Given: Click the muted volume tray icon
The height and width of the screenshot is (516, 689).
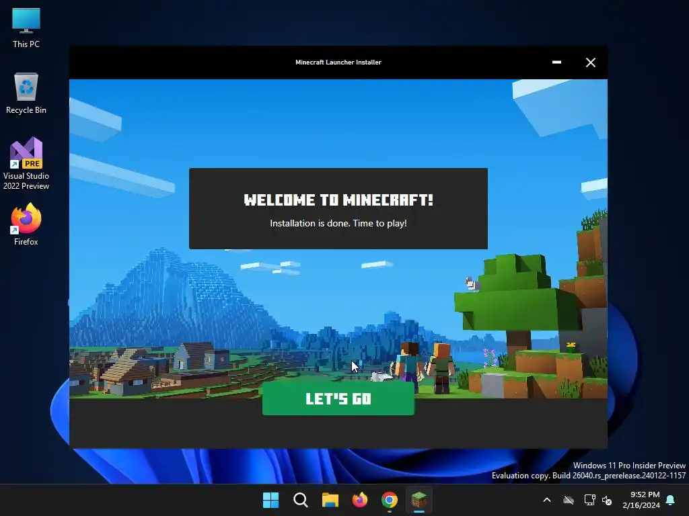Looking at the screenshot, I should pyautogui.click(x=607, y=500).
